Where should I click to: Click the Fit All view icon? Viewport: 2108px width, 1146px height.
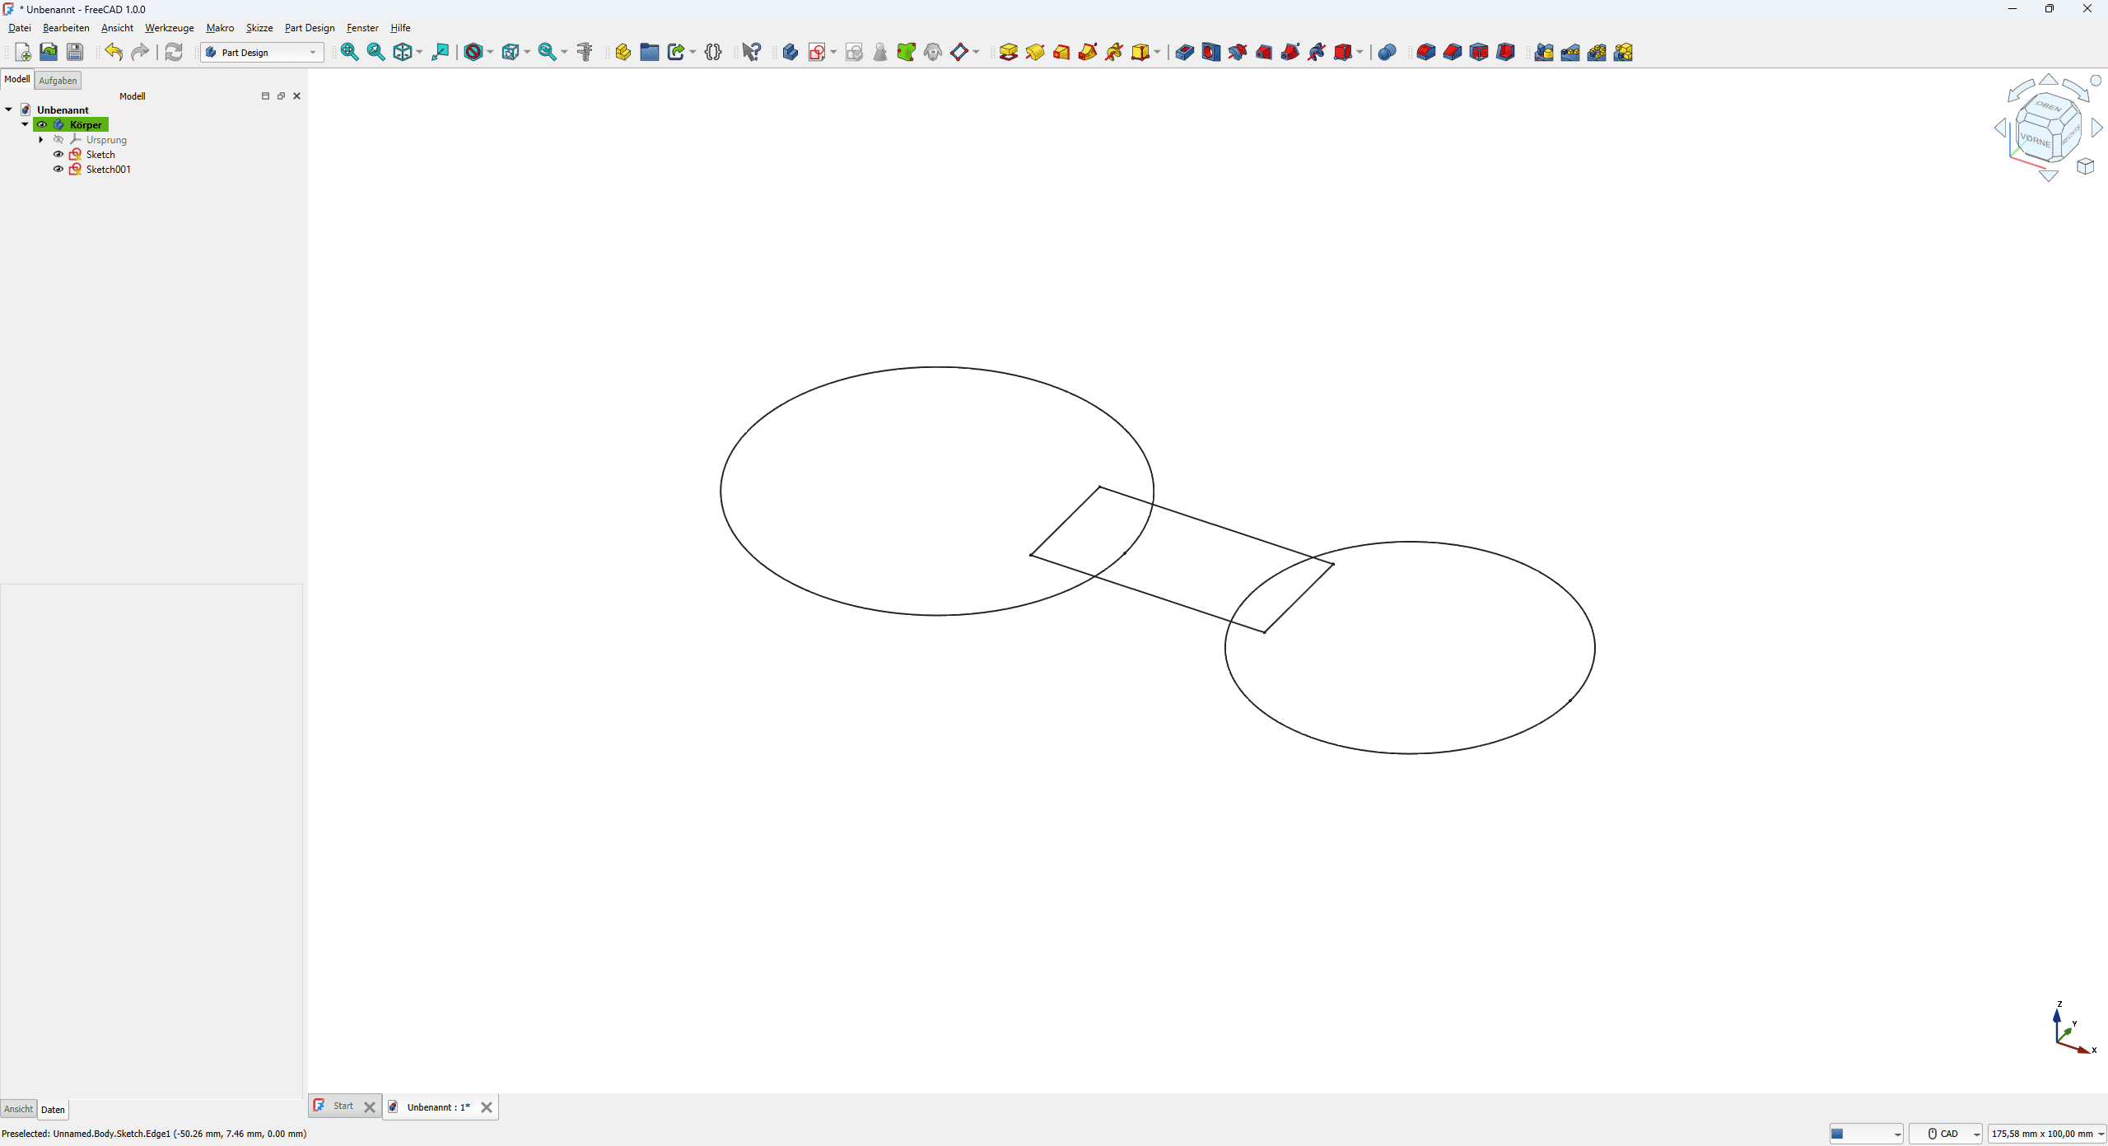point(349,53)
